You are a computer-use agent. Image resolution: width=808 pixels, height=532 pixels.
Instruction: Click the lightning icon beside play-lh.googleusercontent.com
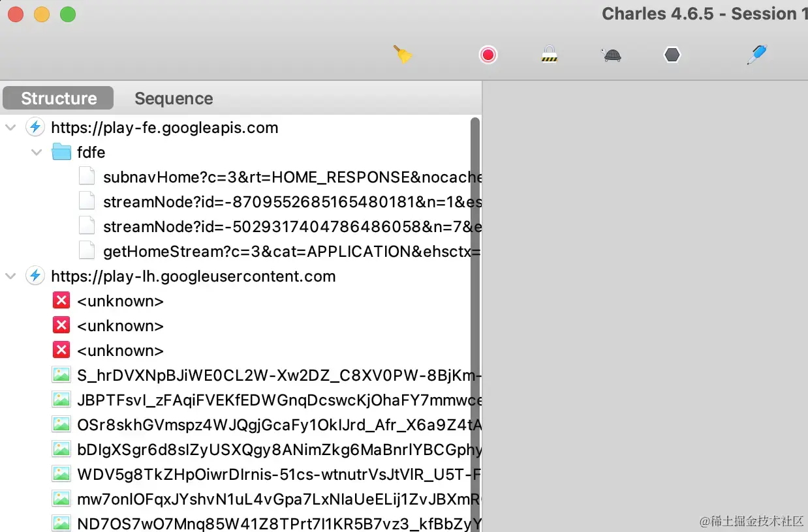[x=35, y=276]
